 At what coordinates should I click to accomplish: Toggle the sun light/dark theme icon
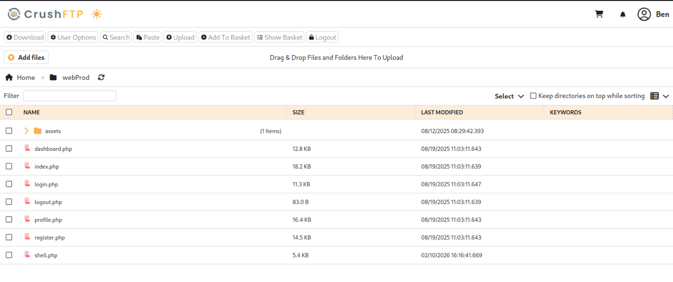pos(97,14)
